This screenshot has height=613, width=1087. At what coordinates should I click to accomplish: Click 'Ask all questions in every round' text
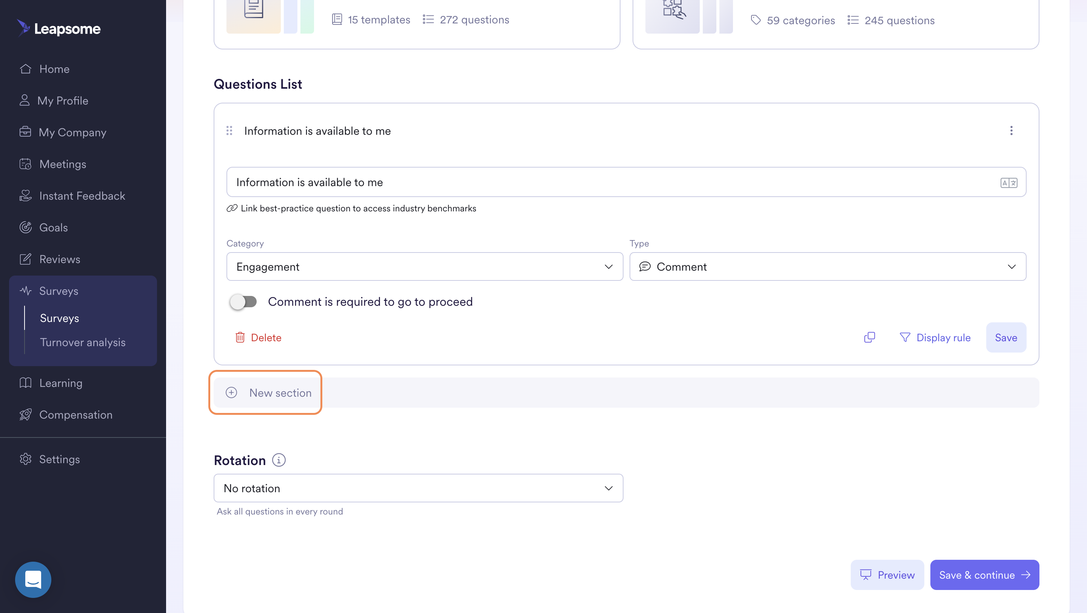point(280,511)
